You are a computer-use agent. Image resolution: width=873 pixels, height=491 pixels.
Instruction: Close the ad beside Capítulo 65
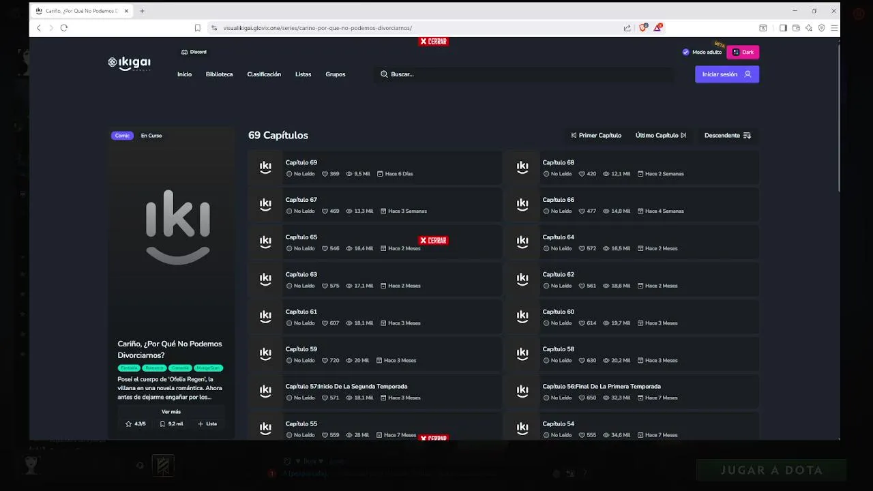tap(433, 241)
